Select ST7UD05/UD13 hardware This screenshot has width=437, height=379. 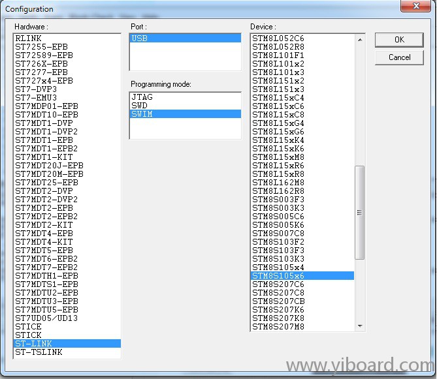click(x=67, y=318)
